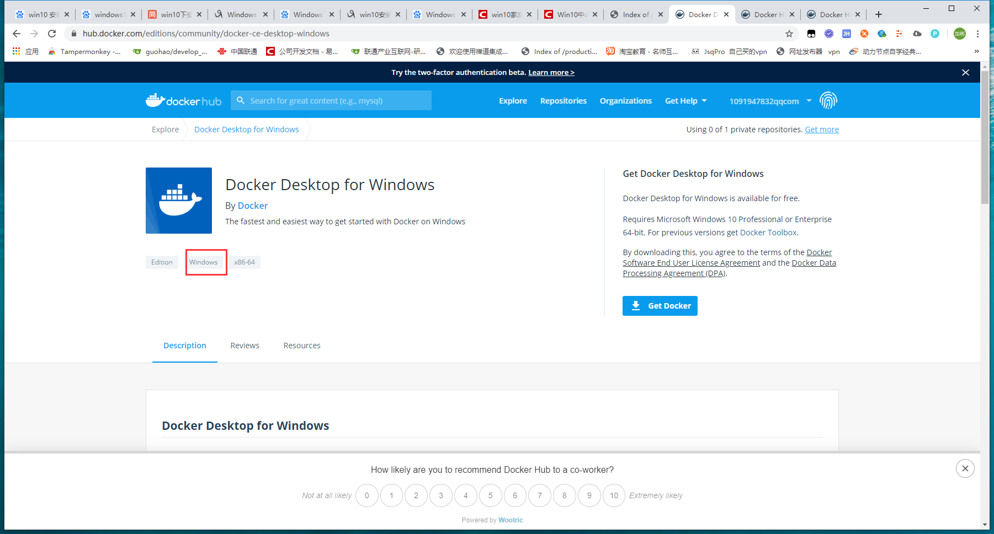994x534 pixels.
Task: Click the Get Docker download button
Action: pos(660,306)
